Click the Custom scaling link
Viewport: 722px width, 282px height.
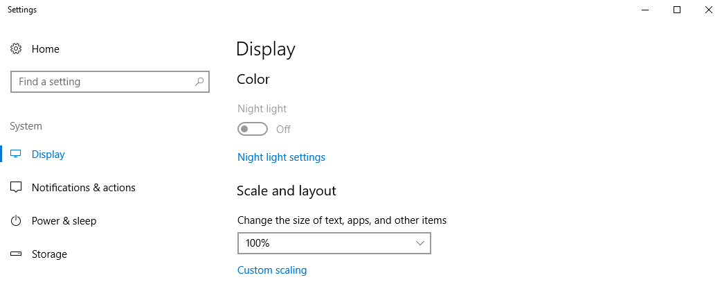click(x=272, y=270)
